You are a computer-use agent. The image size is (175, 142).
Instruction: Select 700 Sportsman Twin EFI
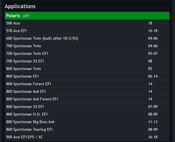pos(87,53)
